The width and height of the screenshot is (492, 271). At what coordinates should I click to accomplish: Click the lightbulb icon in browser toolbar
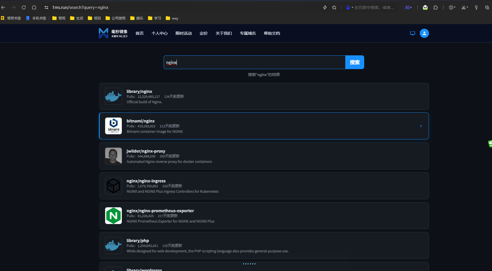[476, 7]
